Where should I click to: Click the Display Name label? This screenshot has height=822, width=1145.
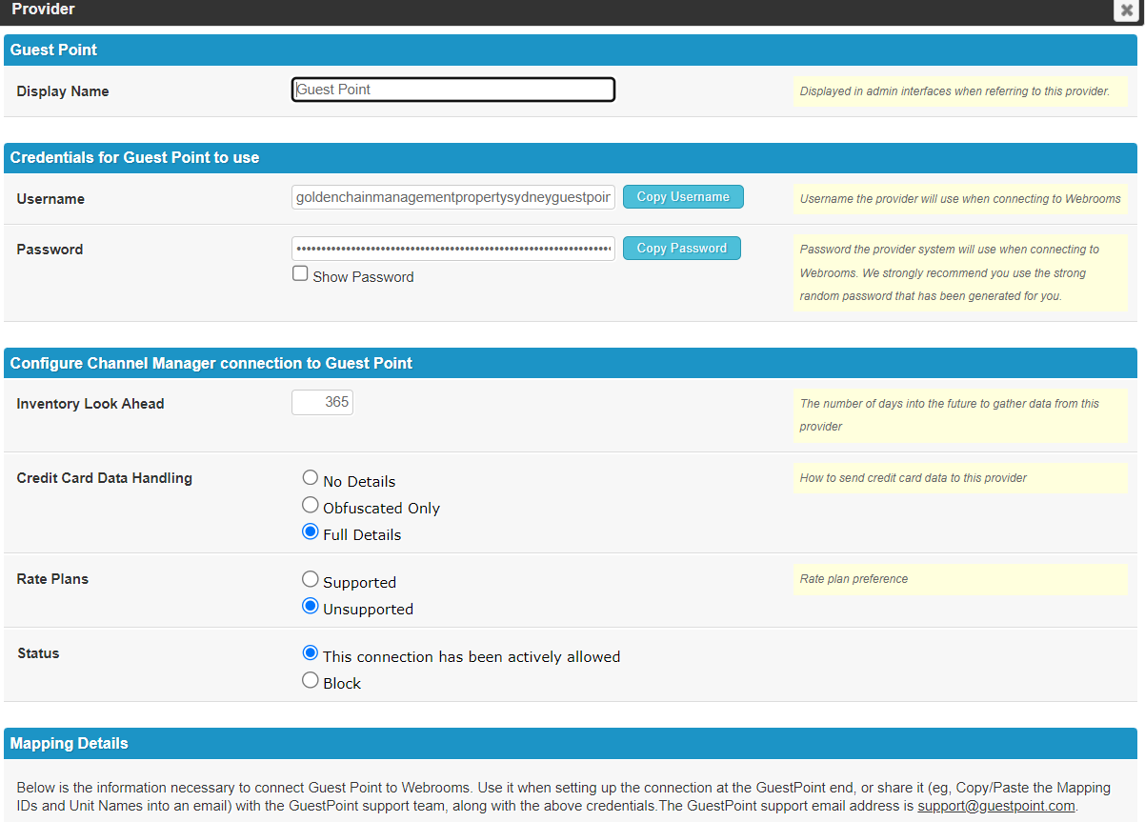63,91
